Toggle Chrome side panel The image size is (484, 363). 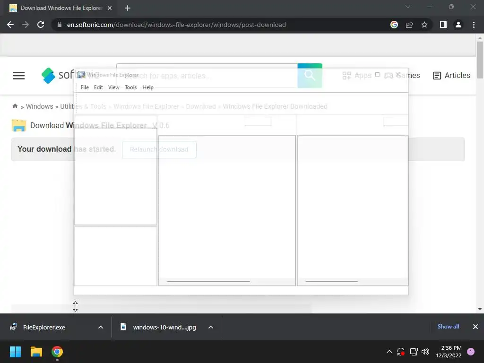point(443,25)
